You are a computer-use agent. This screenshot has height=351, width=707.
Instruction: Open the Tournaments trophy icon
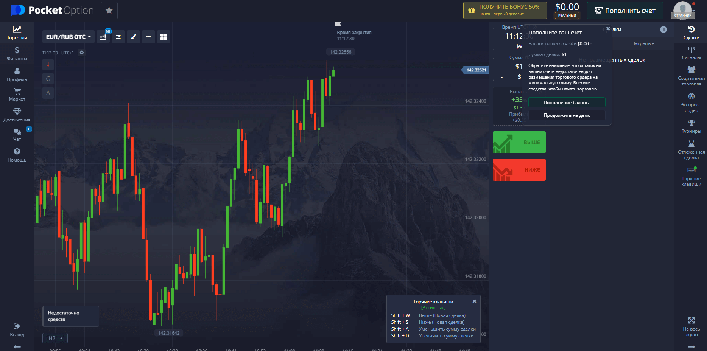coord(691,126)
